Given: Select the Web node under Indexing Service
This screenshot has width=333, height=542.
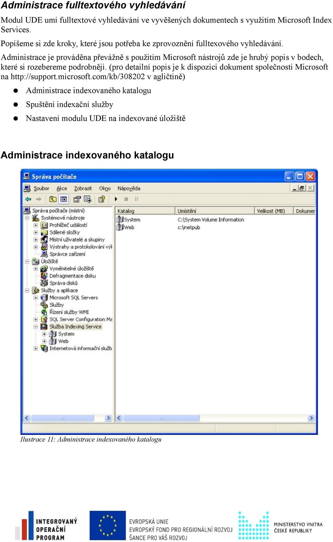Looking at the screenshot, I should 63,341.
